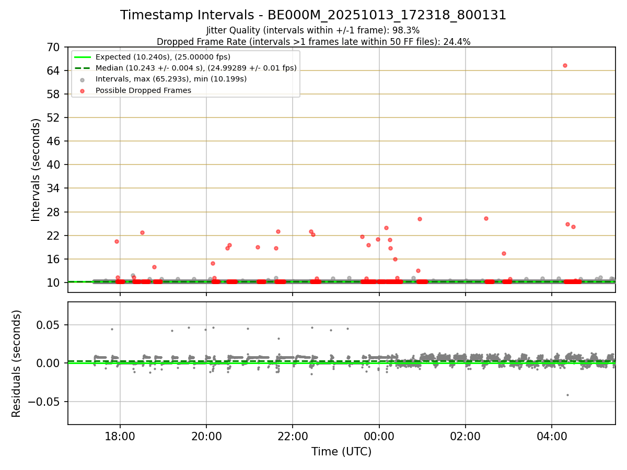
Task: Click the red marker beside 'Possible Dropped Frames' legend
Action: (x=83, y=90)
